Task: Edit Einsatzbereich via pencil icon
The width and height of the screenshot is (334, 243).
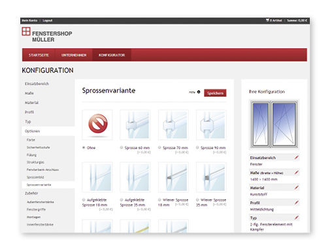Action: [x=296, y=157]
